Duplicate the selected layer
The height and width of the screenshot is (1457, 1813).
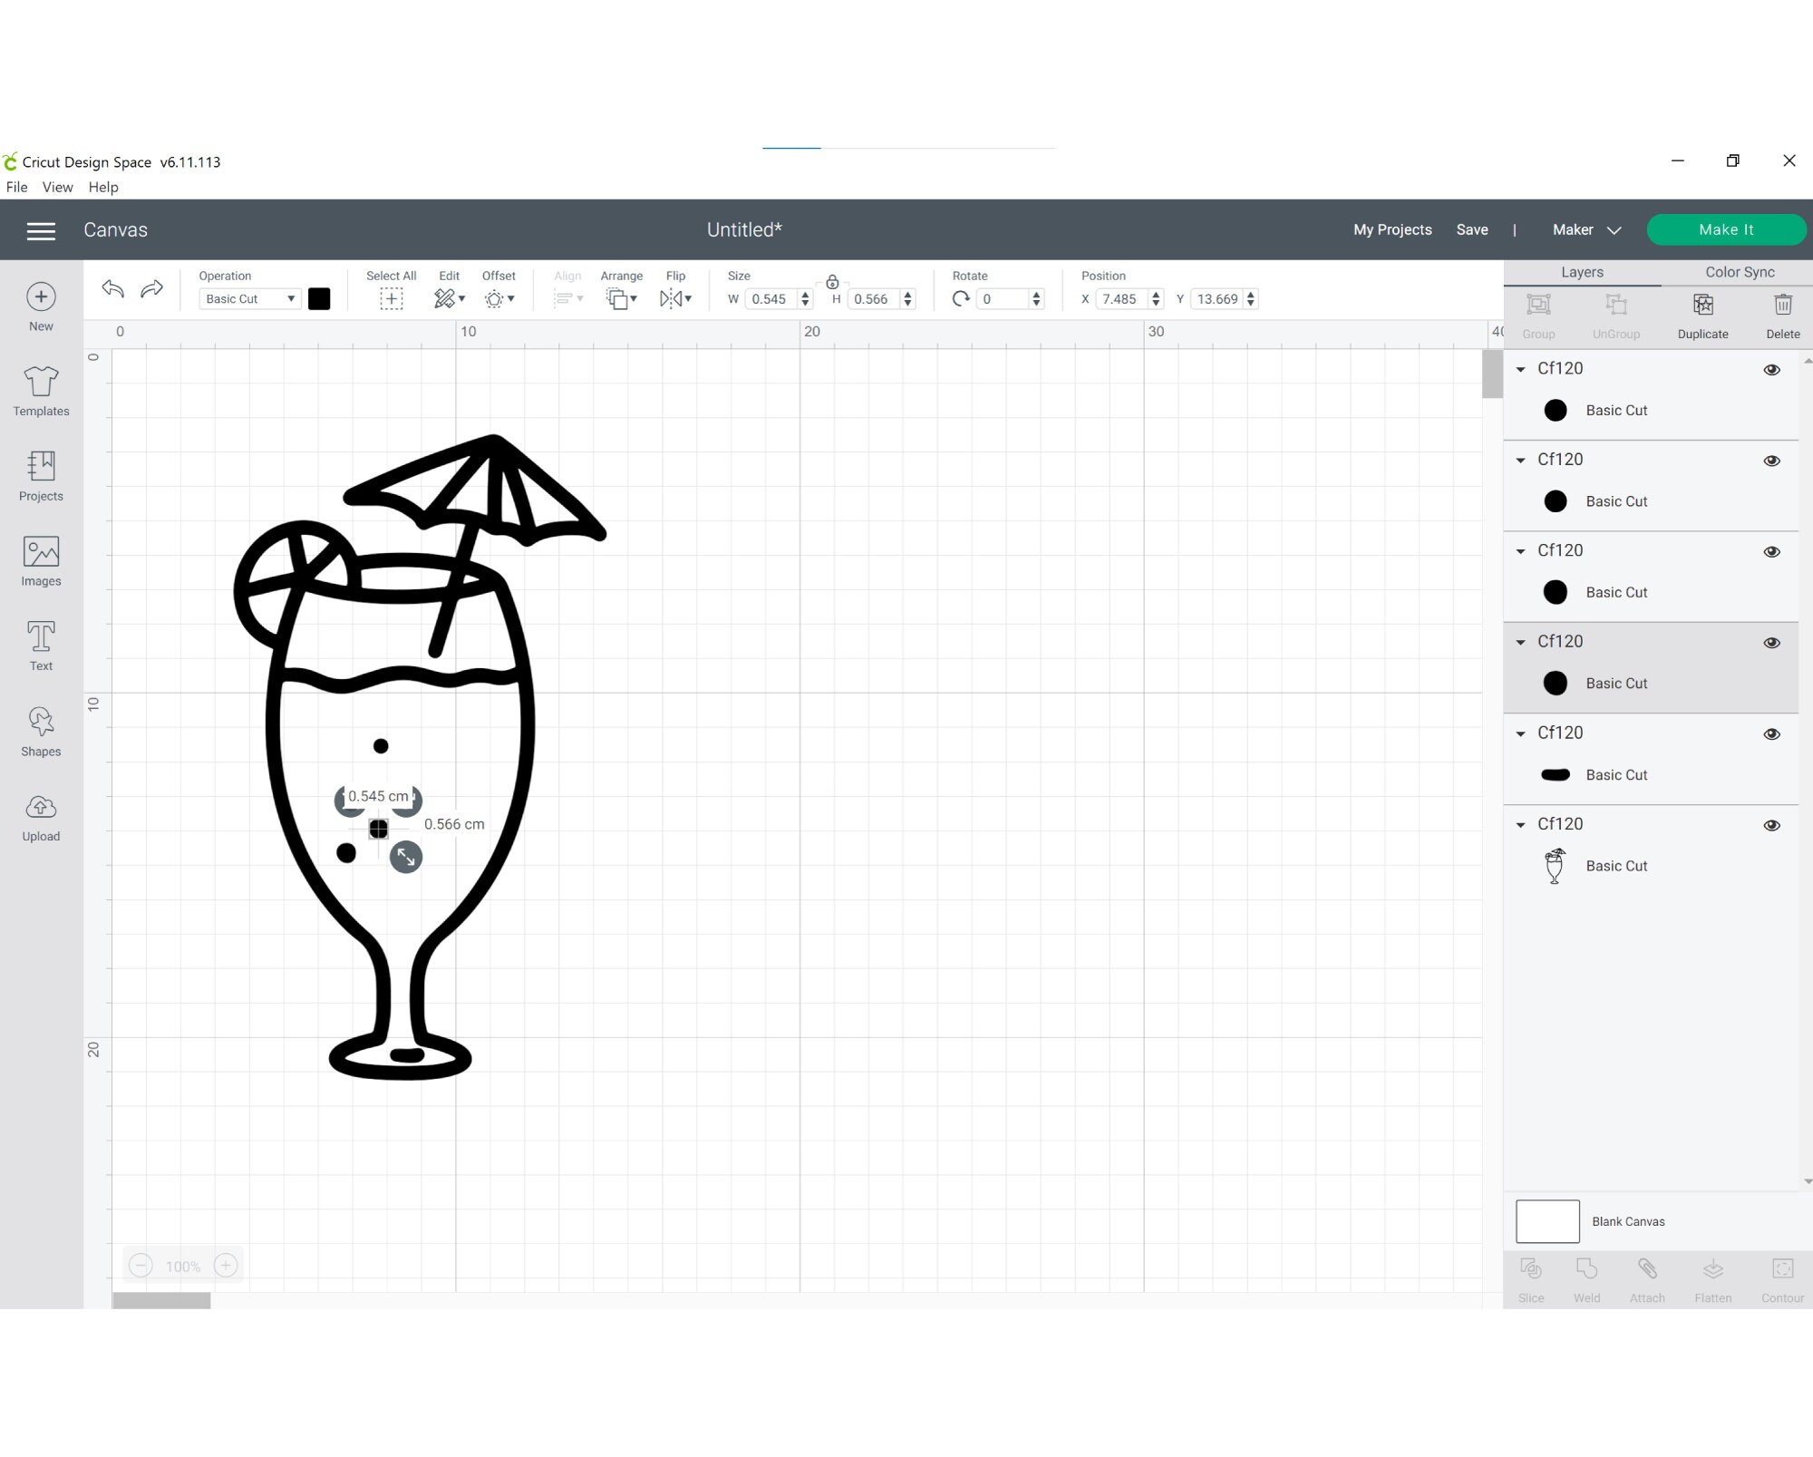click(1702, 313)
